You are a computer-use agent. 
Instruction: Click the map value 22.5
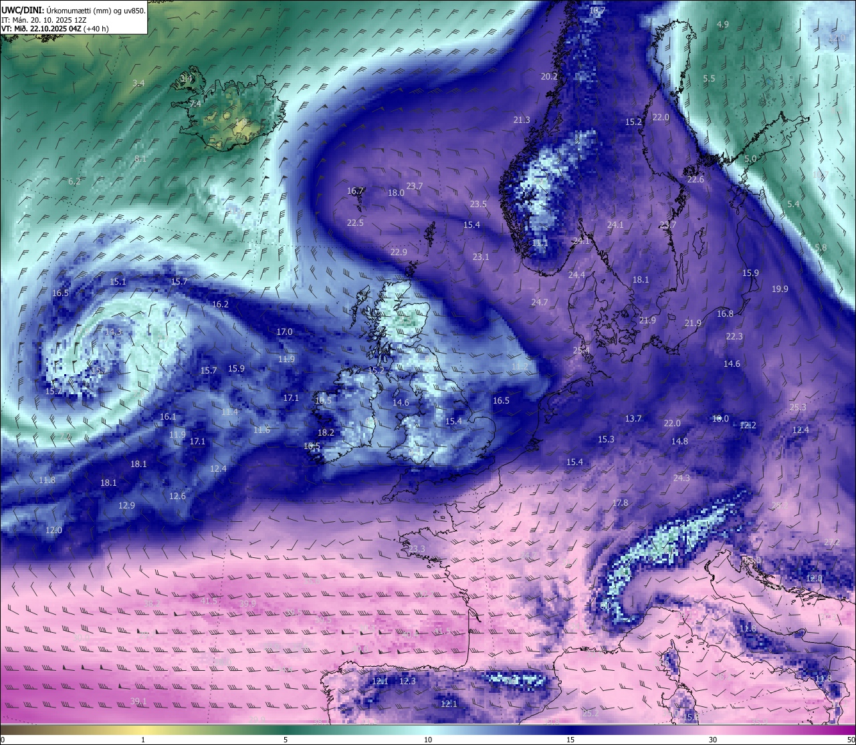pyautogui.click(x=355, y=222)
